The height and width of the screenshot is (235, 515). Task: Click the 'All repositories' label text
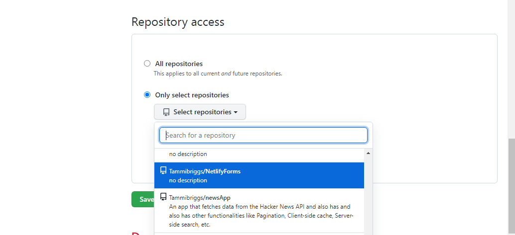pyautogui.click(x=179, y=64)
